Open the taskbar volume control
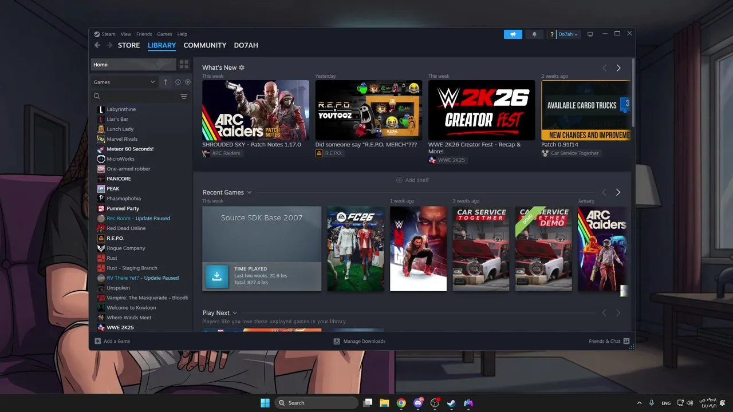The width and height of the screenshot is (733, 412). [689, 403]
